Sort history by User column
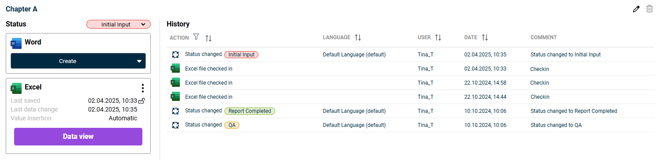The image size is (659, 160). click(438, 37)
